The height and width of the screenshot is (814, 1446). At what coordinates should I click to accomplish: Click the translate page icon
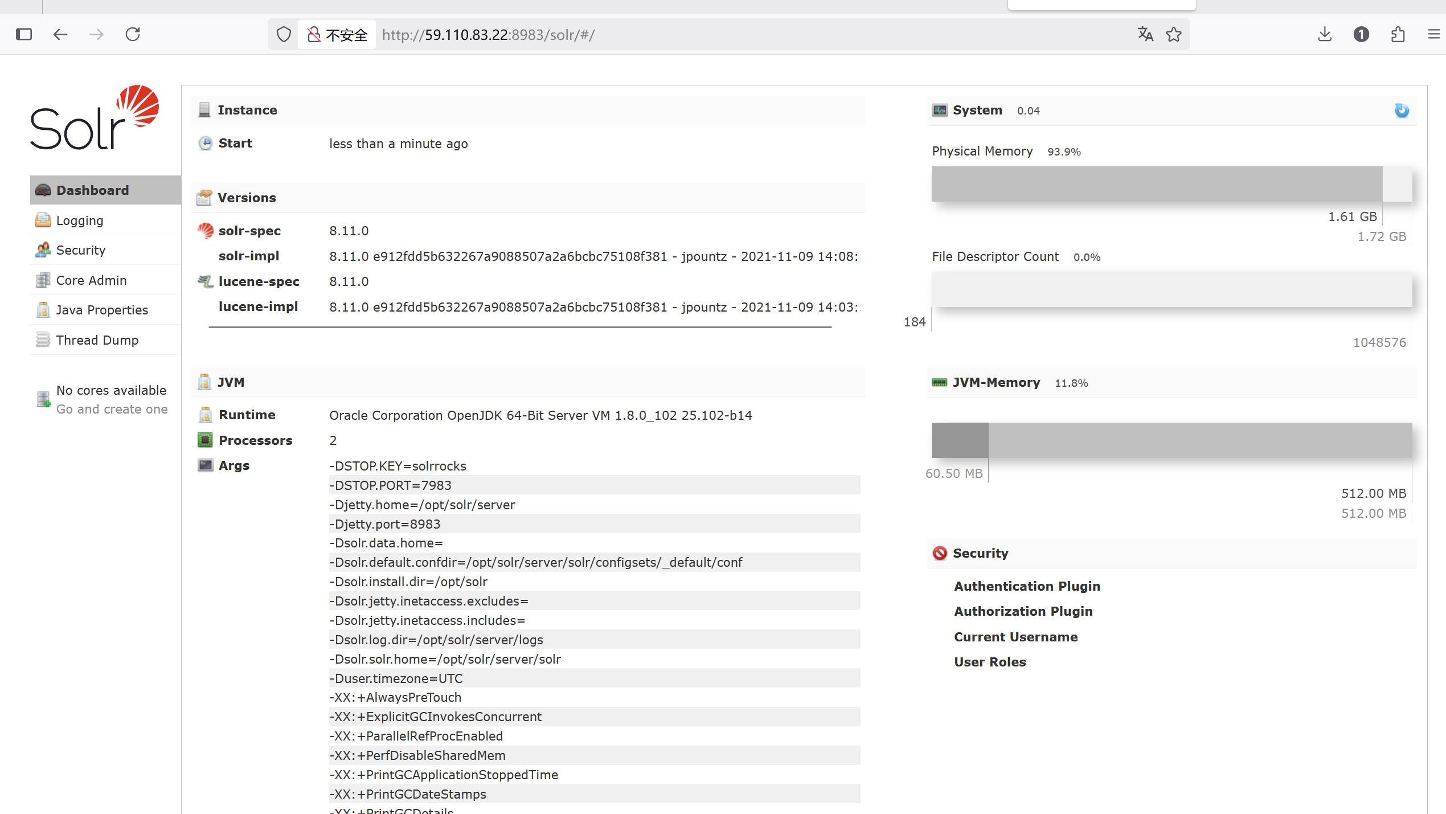[x=1145, y=35]
